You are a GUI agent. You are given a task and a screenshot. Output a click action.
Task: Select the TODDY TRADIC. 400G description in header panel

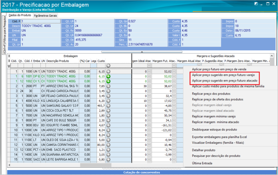pos(36,26)
